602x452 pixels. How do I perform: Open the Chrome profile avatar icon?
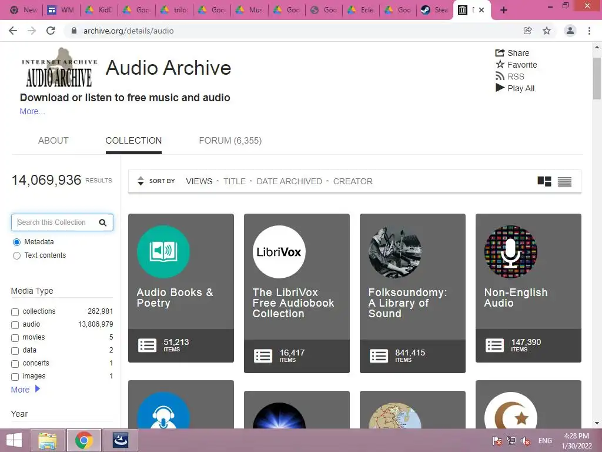(x=570, y=31)
